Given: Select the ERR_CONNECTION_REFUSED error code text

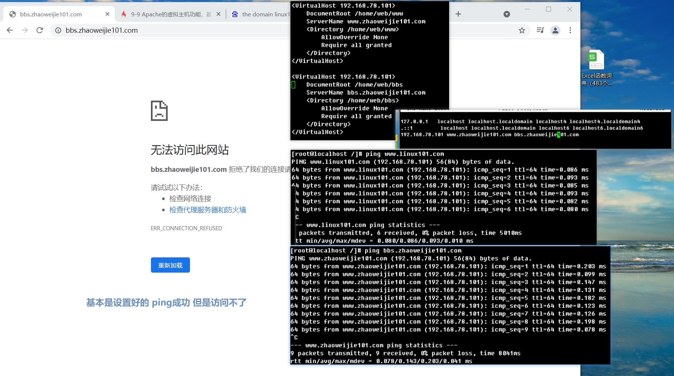Looking at the screenshot, I should 186,228.
